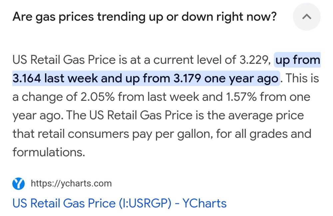Click the blue YCharts favicon icon
Screen dimensions: 333x216
(19, 183)
